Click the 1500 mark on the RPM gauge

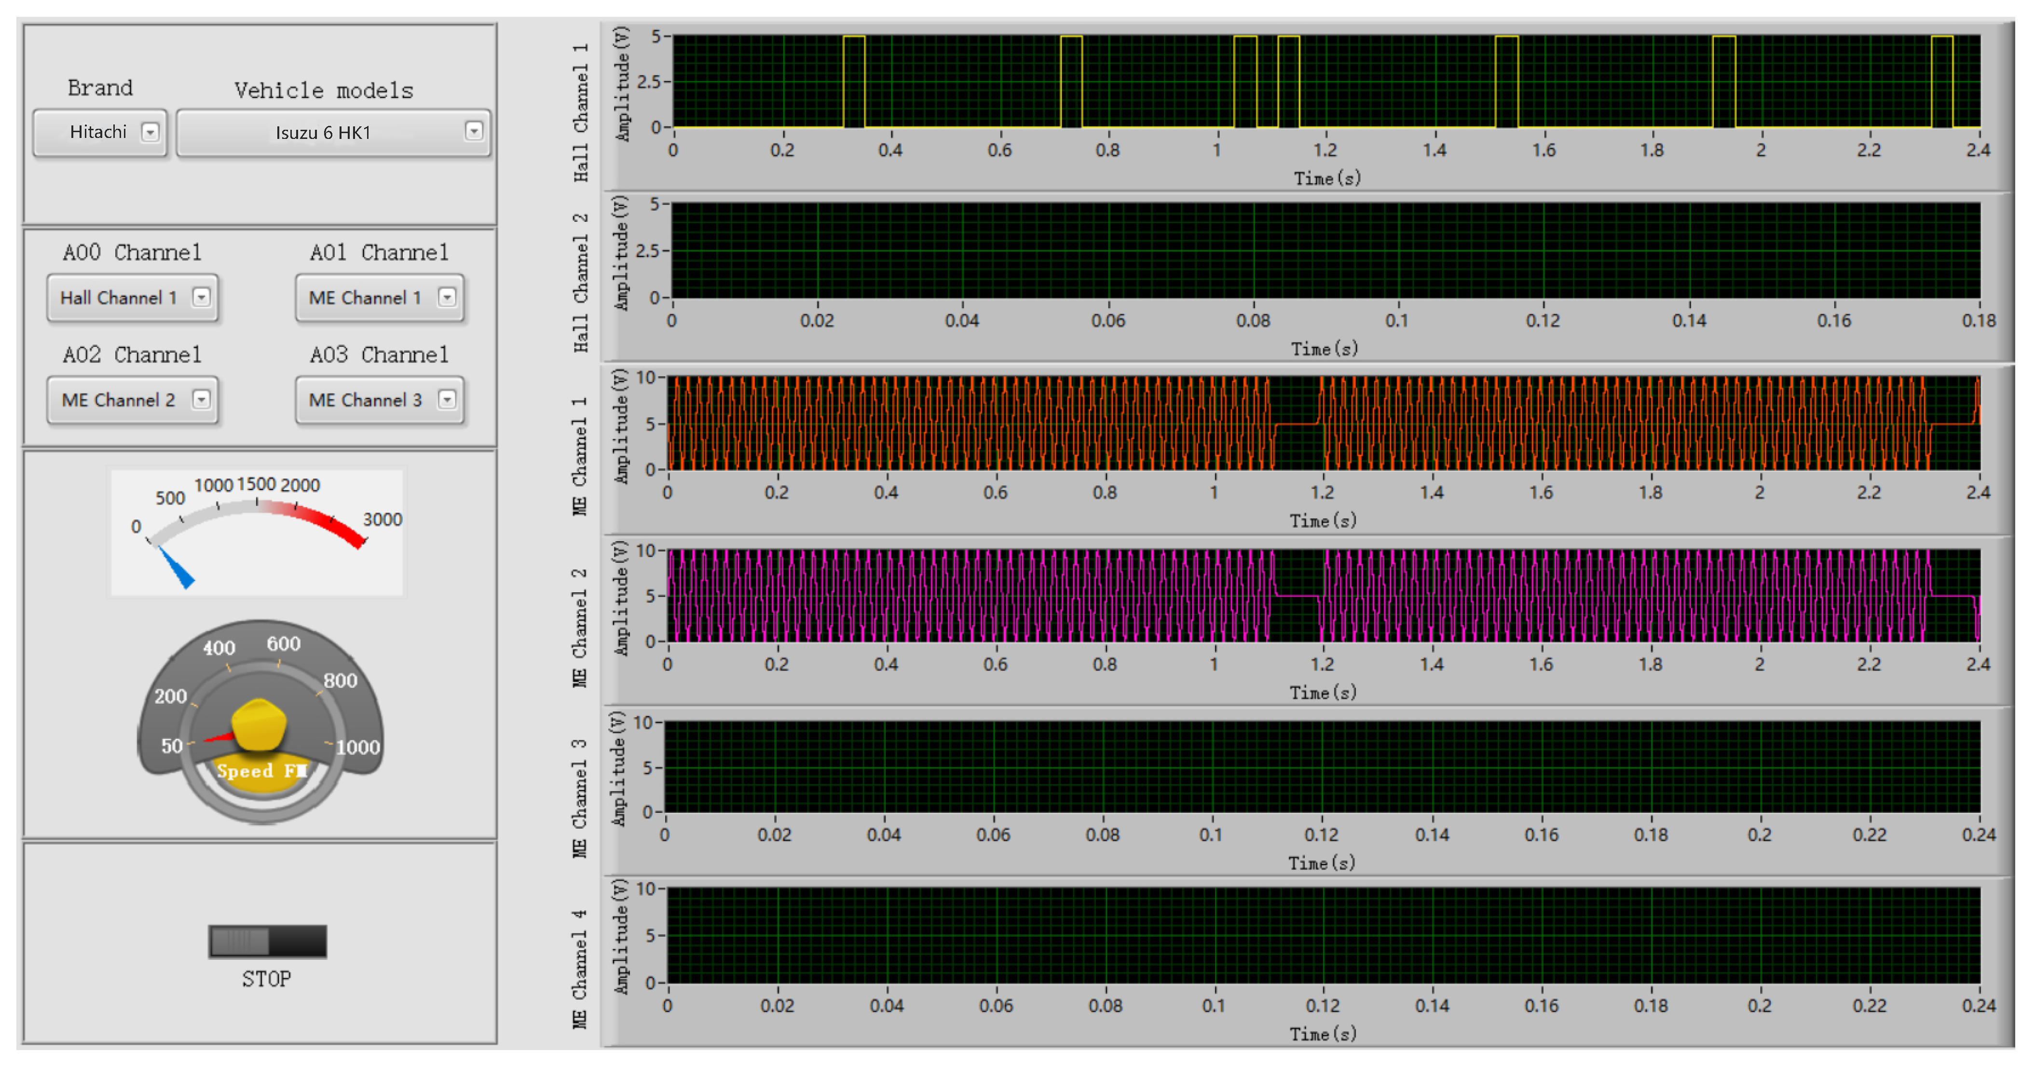[256, 483]
